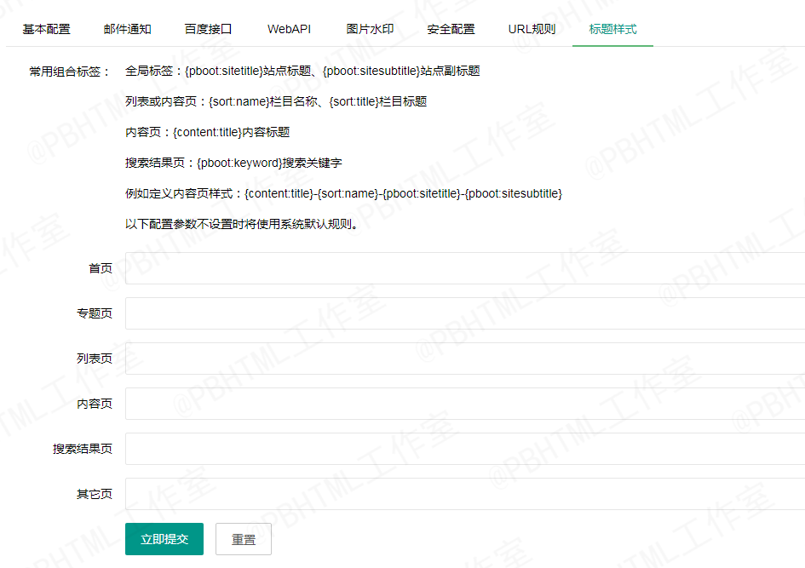Screen dimensions: 805x568
Task: Click the 搜索结果页 input box
Action: pyautogui.click(x=464, y=449)
